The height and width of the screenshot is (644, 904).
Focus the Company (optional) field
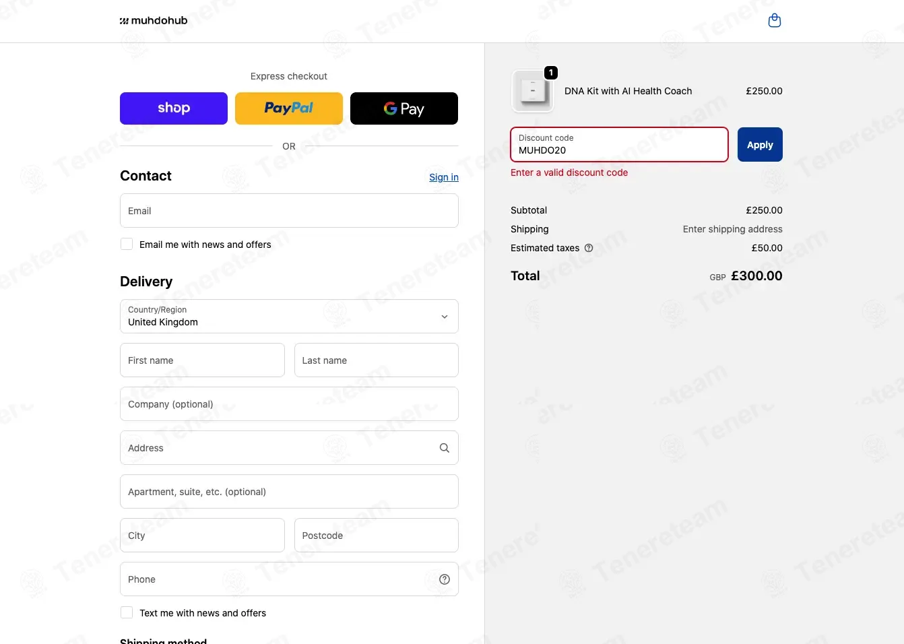[x=289, y=404]
